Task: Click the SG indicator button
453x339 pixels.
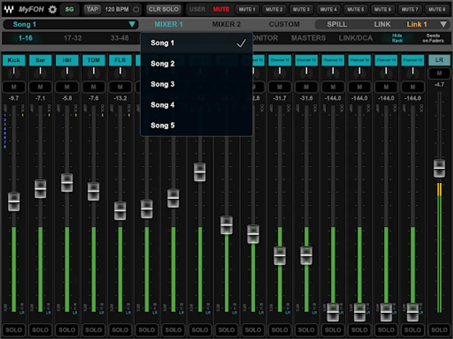Action: pos(69,9)
